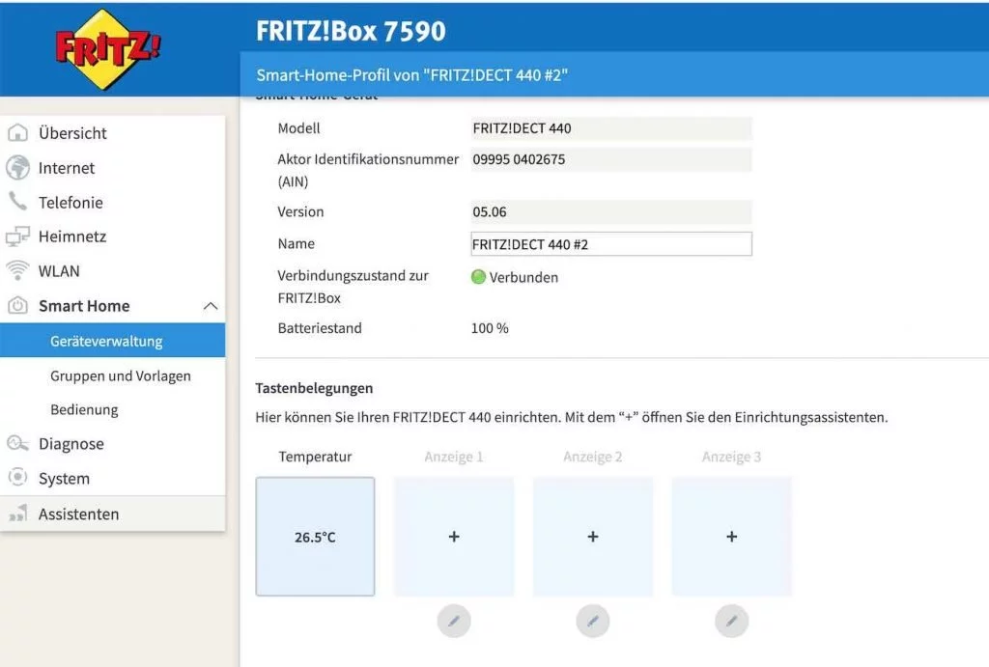Click the Temperatur label
The image size is (989, 667).
pyautogui.click(x=315, y=457)
